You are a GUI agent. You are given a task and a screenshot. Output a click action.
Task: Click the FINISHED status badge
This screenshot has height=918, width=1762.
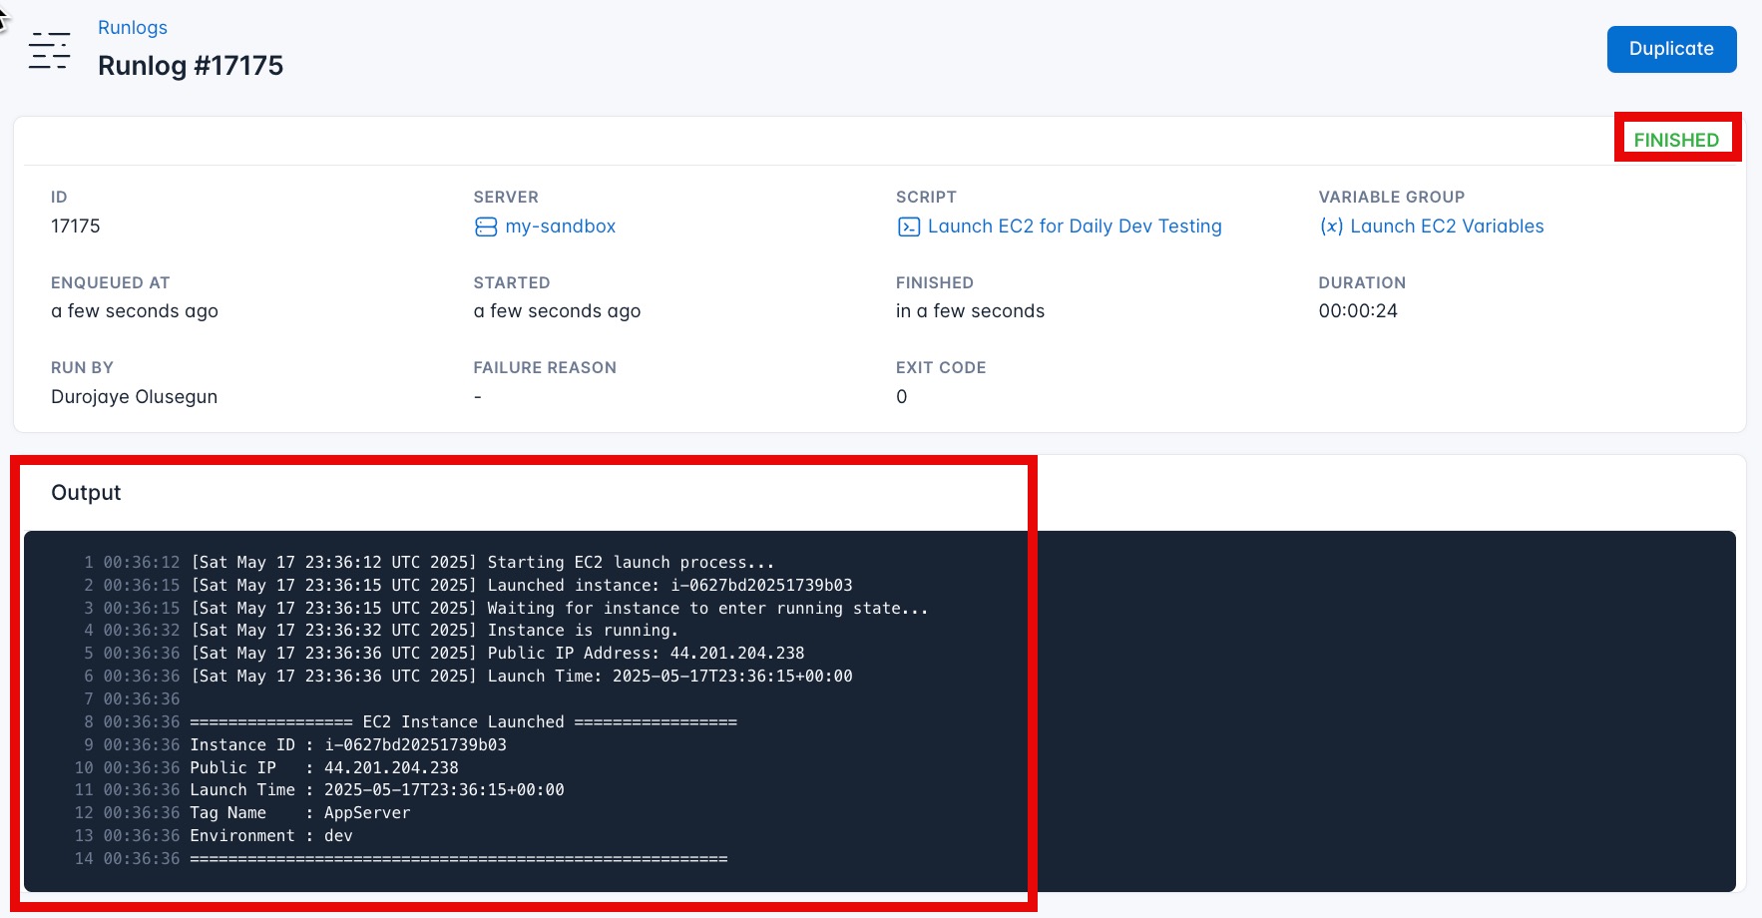(1678, 139)
